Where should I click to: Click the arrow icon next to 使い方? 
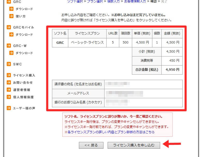point(11,16)
